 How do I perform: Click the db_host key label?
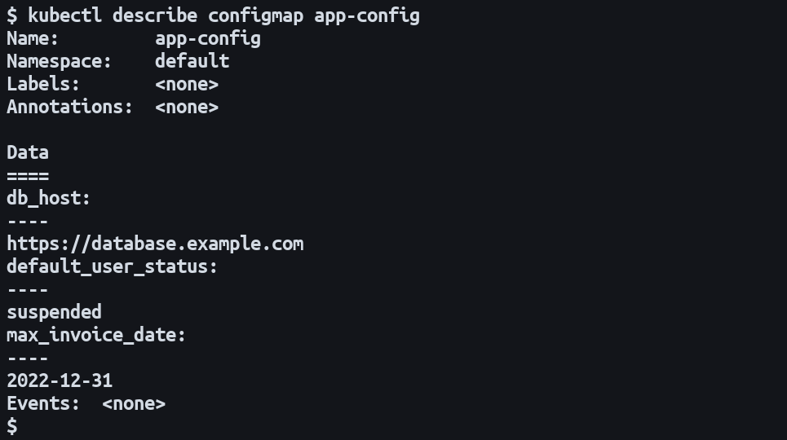48,198
